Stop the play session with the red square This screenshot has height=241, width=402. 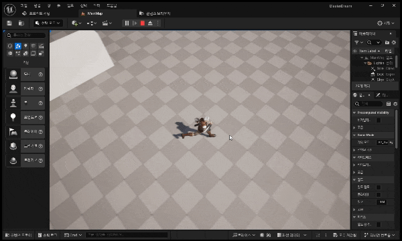[143, 23]
